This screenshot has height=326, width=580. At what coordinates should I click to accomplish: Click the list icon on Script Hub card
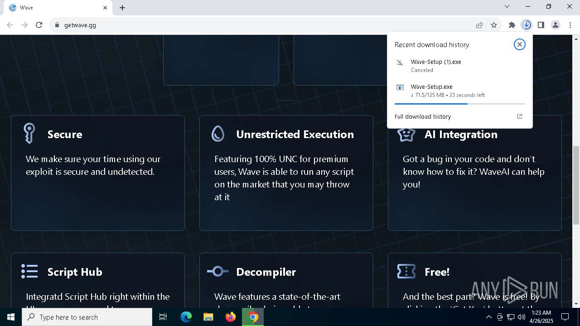tap(29, 271)
